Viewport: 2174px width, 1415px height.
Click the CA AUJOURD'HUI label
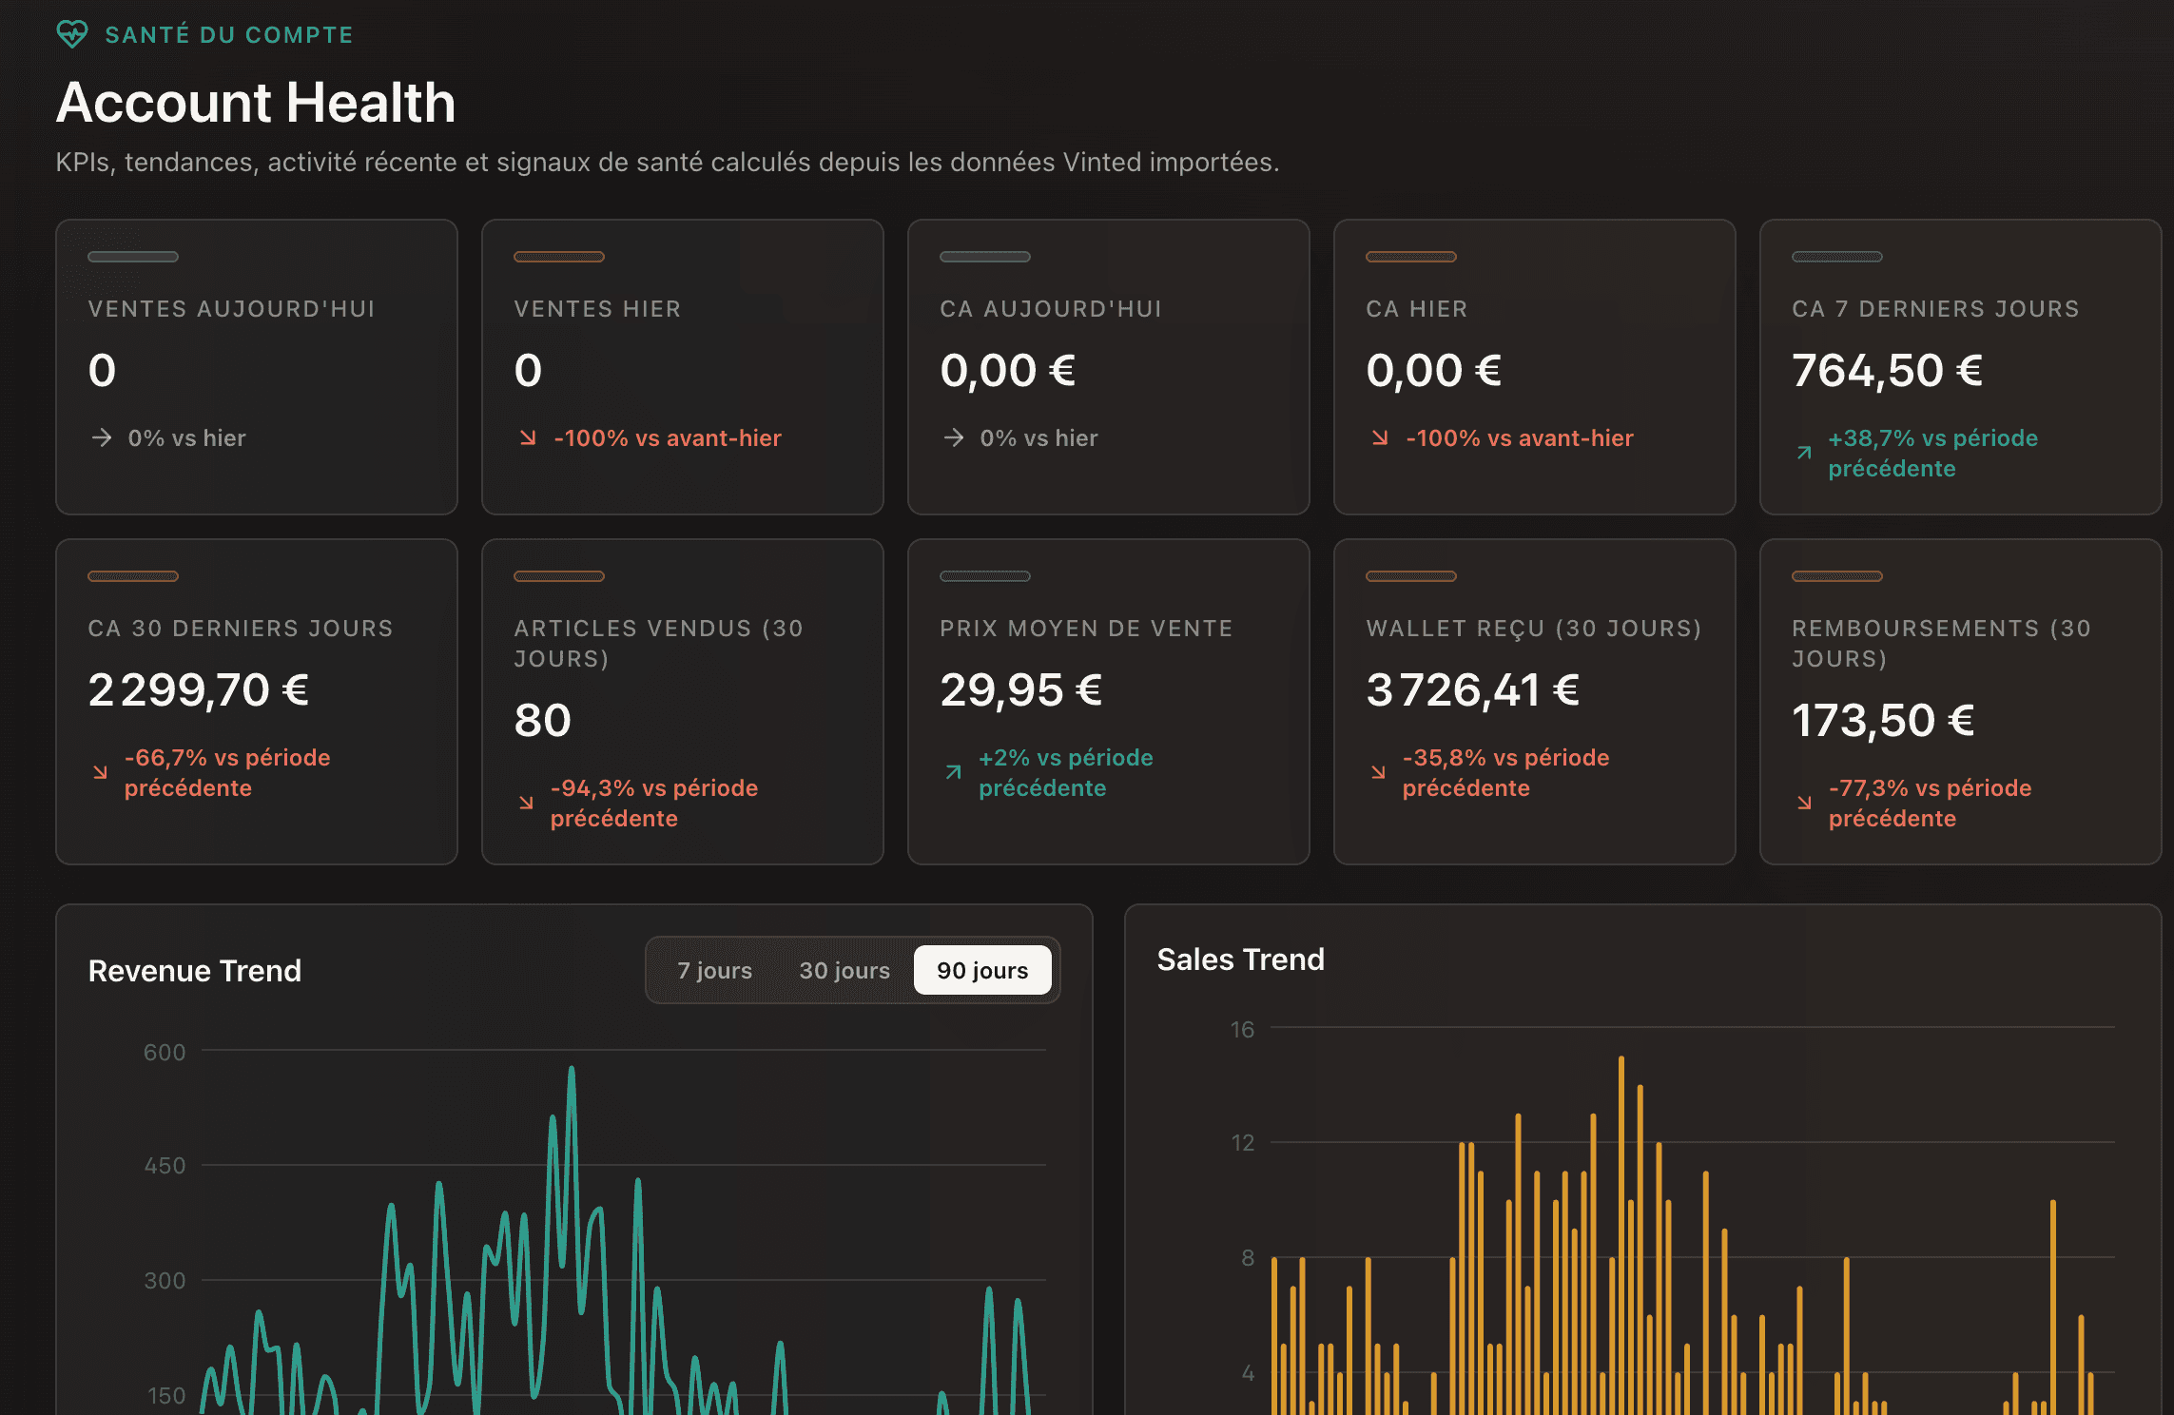(1051, 309)
